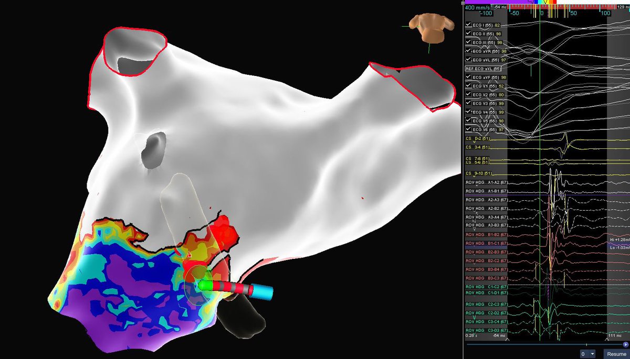Click the play arrow at the timeline end

point(625,344)
